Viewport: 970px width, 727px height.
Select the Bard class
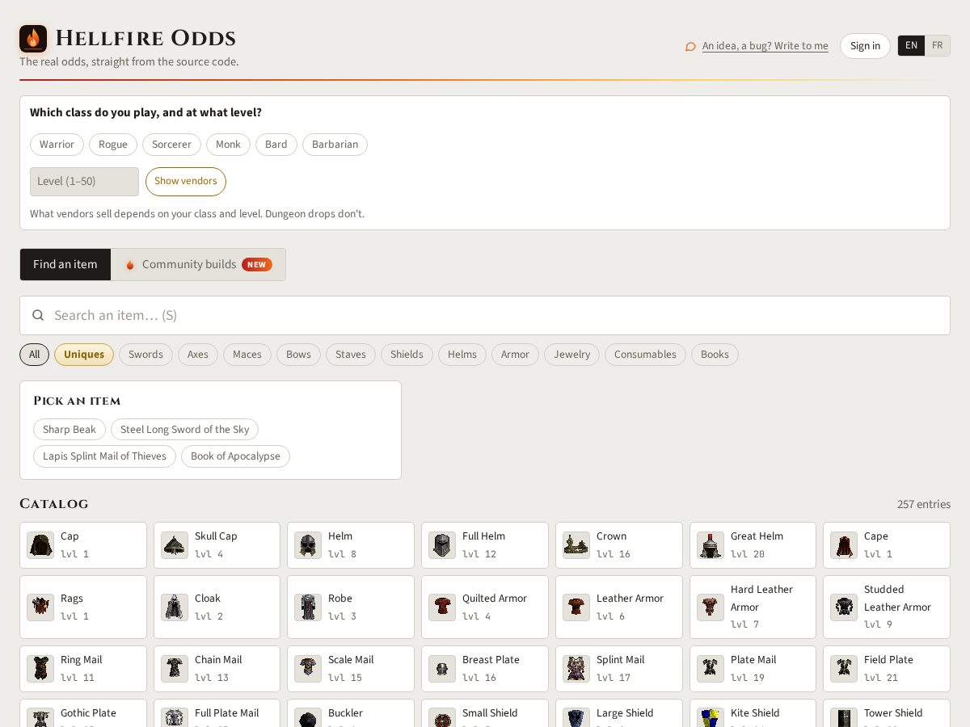[x=276, y=145]
